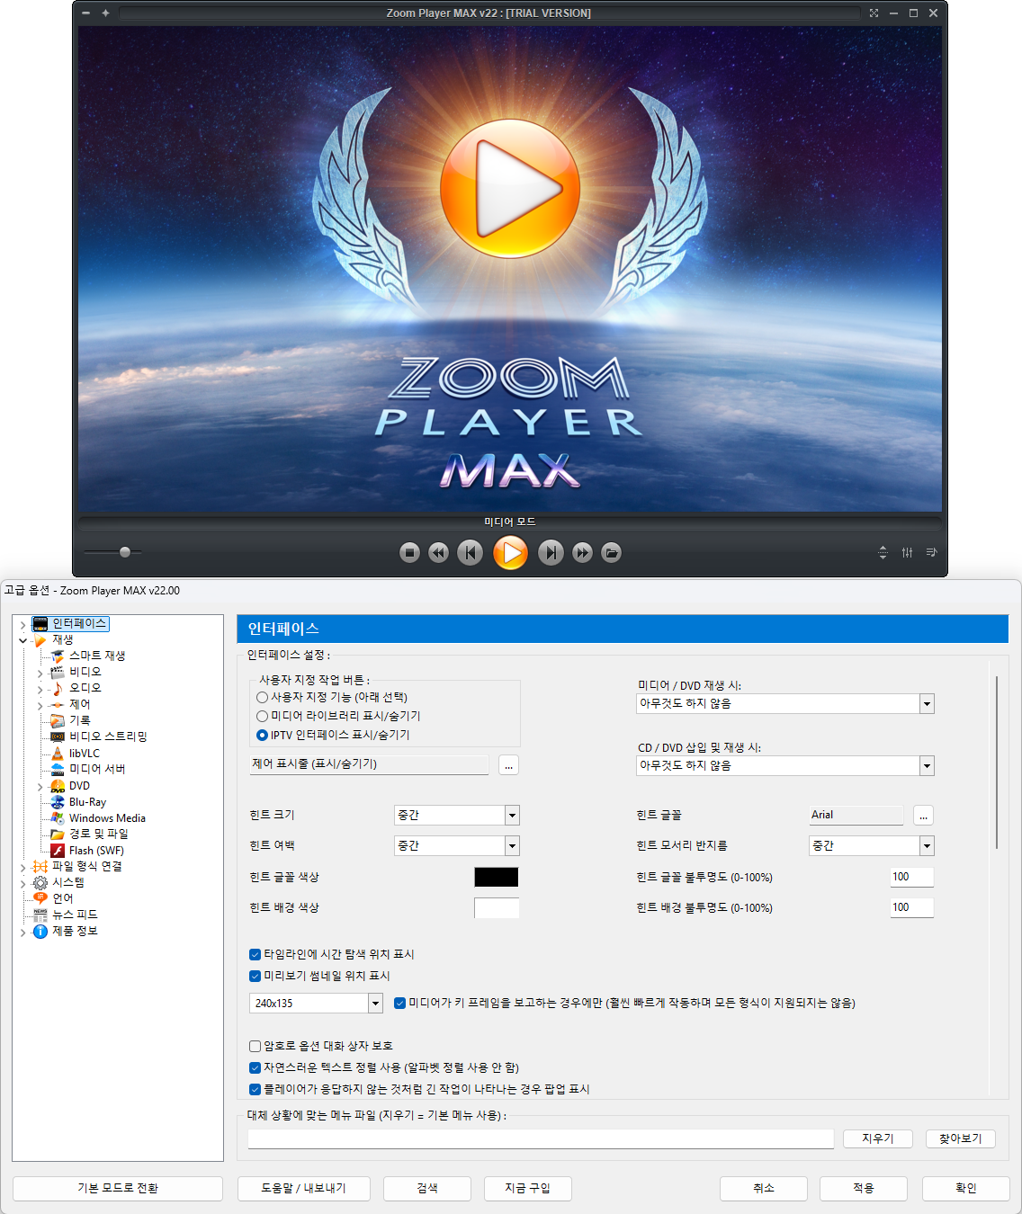Select the Blu-Ray disc icon in tree

58,802
